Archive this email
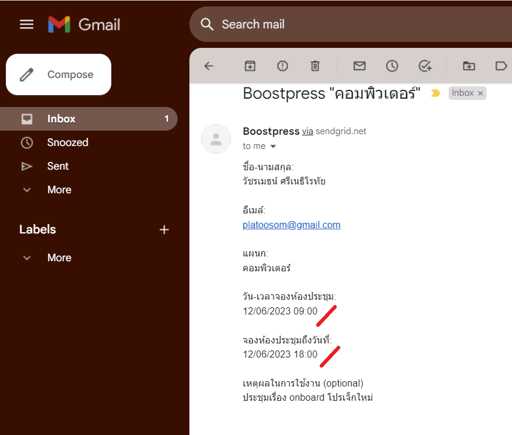 [250, 66]
